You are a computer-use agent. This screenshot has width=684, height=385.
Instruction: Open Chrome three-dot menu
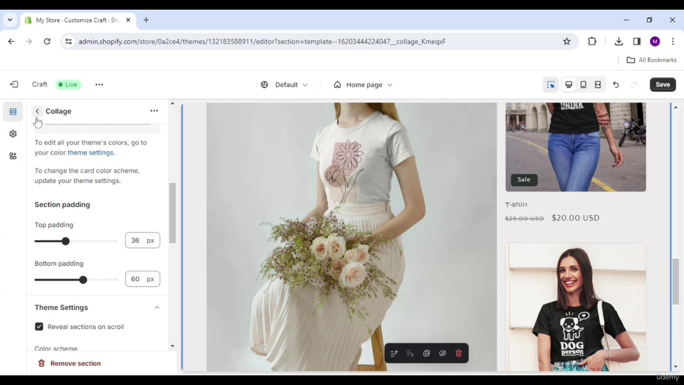point(673,41)
